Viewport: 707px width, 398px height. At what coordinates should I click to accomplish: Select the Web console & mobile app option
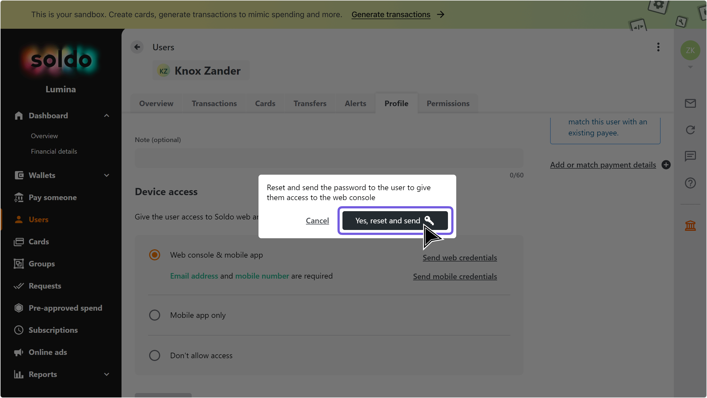(x=154, y=255)
